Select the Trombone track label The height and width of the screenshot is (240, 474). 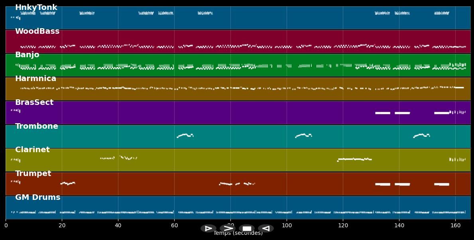[x=36, y=126]
